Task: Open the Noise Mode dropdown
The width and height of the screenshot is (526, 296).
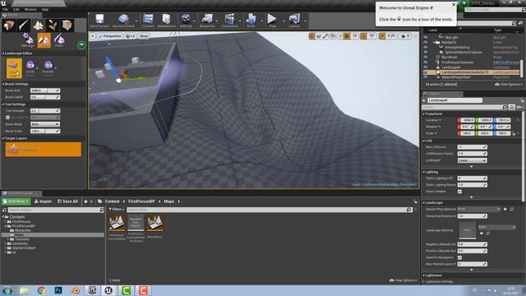Action: pos(45,124)
